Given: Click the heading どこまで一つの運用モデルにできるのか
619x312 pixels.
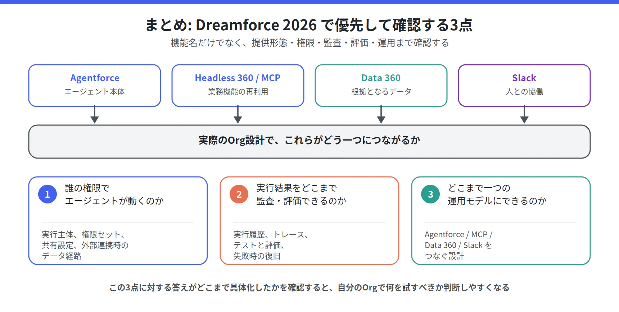Looking at the screenshot, I should 497,194.
